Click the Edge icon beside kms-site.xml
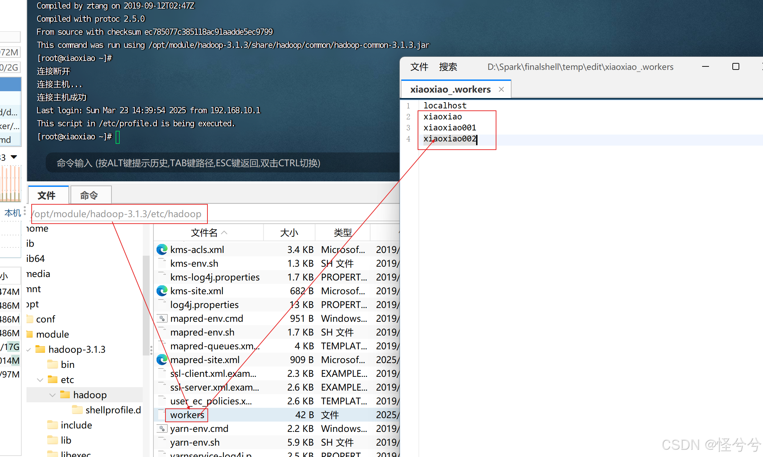Screen dimensions: 763x457 (162, 291)
